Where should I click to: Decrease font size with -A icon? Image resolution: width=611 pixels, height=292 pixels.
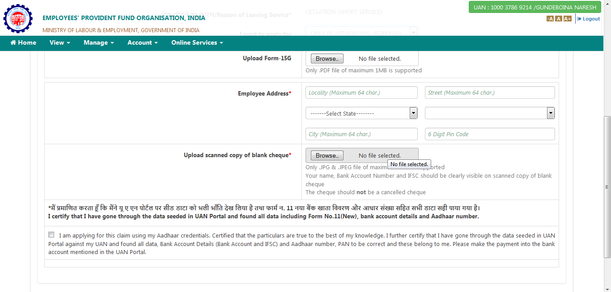(x=550, y=19)
